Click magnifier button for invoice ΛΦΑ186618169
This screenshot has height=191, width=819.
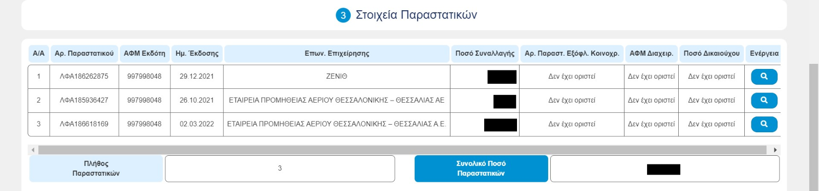(x=764, y=124)
